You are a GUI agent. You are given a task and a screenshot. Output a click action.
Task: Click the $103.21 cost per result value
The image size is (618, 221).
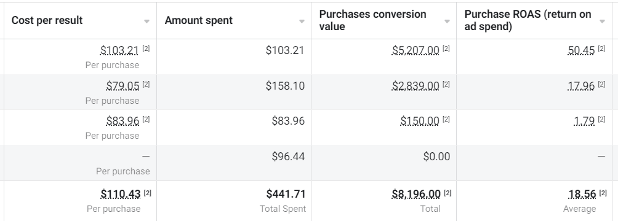tap(119, 50)
